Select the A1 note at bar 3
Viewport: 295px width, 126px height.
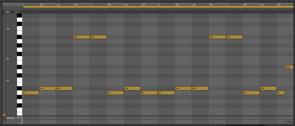click(166, 93)
